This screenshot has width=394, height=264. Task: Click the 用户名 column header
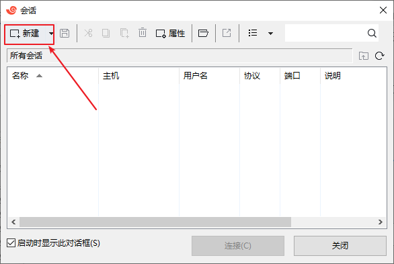coord(209,75)
